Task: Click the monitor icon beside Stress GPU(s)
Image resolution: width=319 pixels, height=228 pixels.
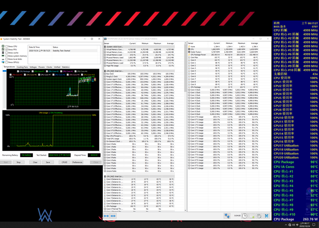Action: [x=3, y=62]
